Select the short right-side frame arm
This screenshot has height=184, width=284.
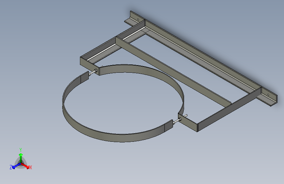(229, 110)
